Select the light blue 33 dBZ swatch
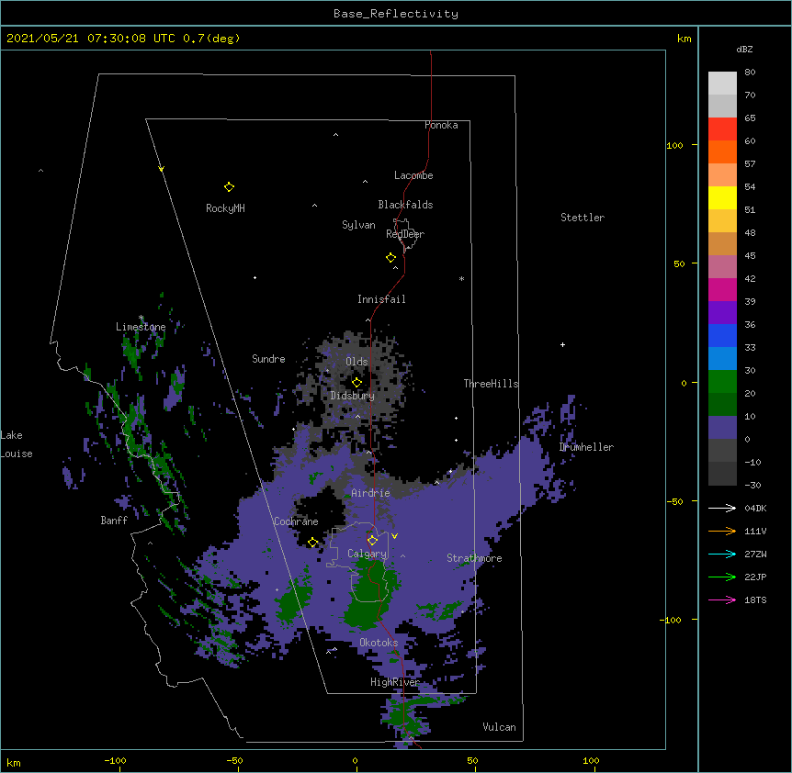The width and height of the screenshot is (792, 773). click(x=722, y=359)
